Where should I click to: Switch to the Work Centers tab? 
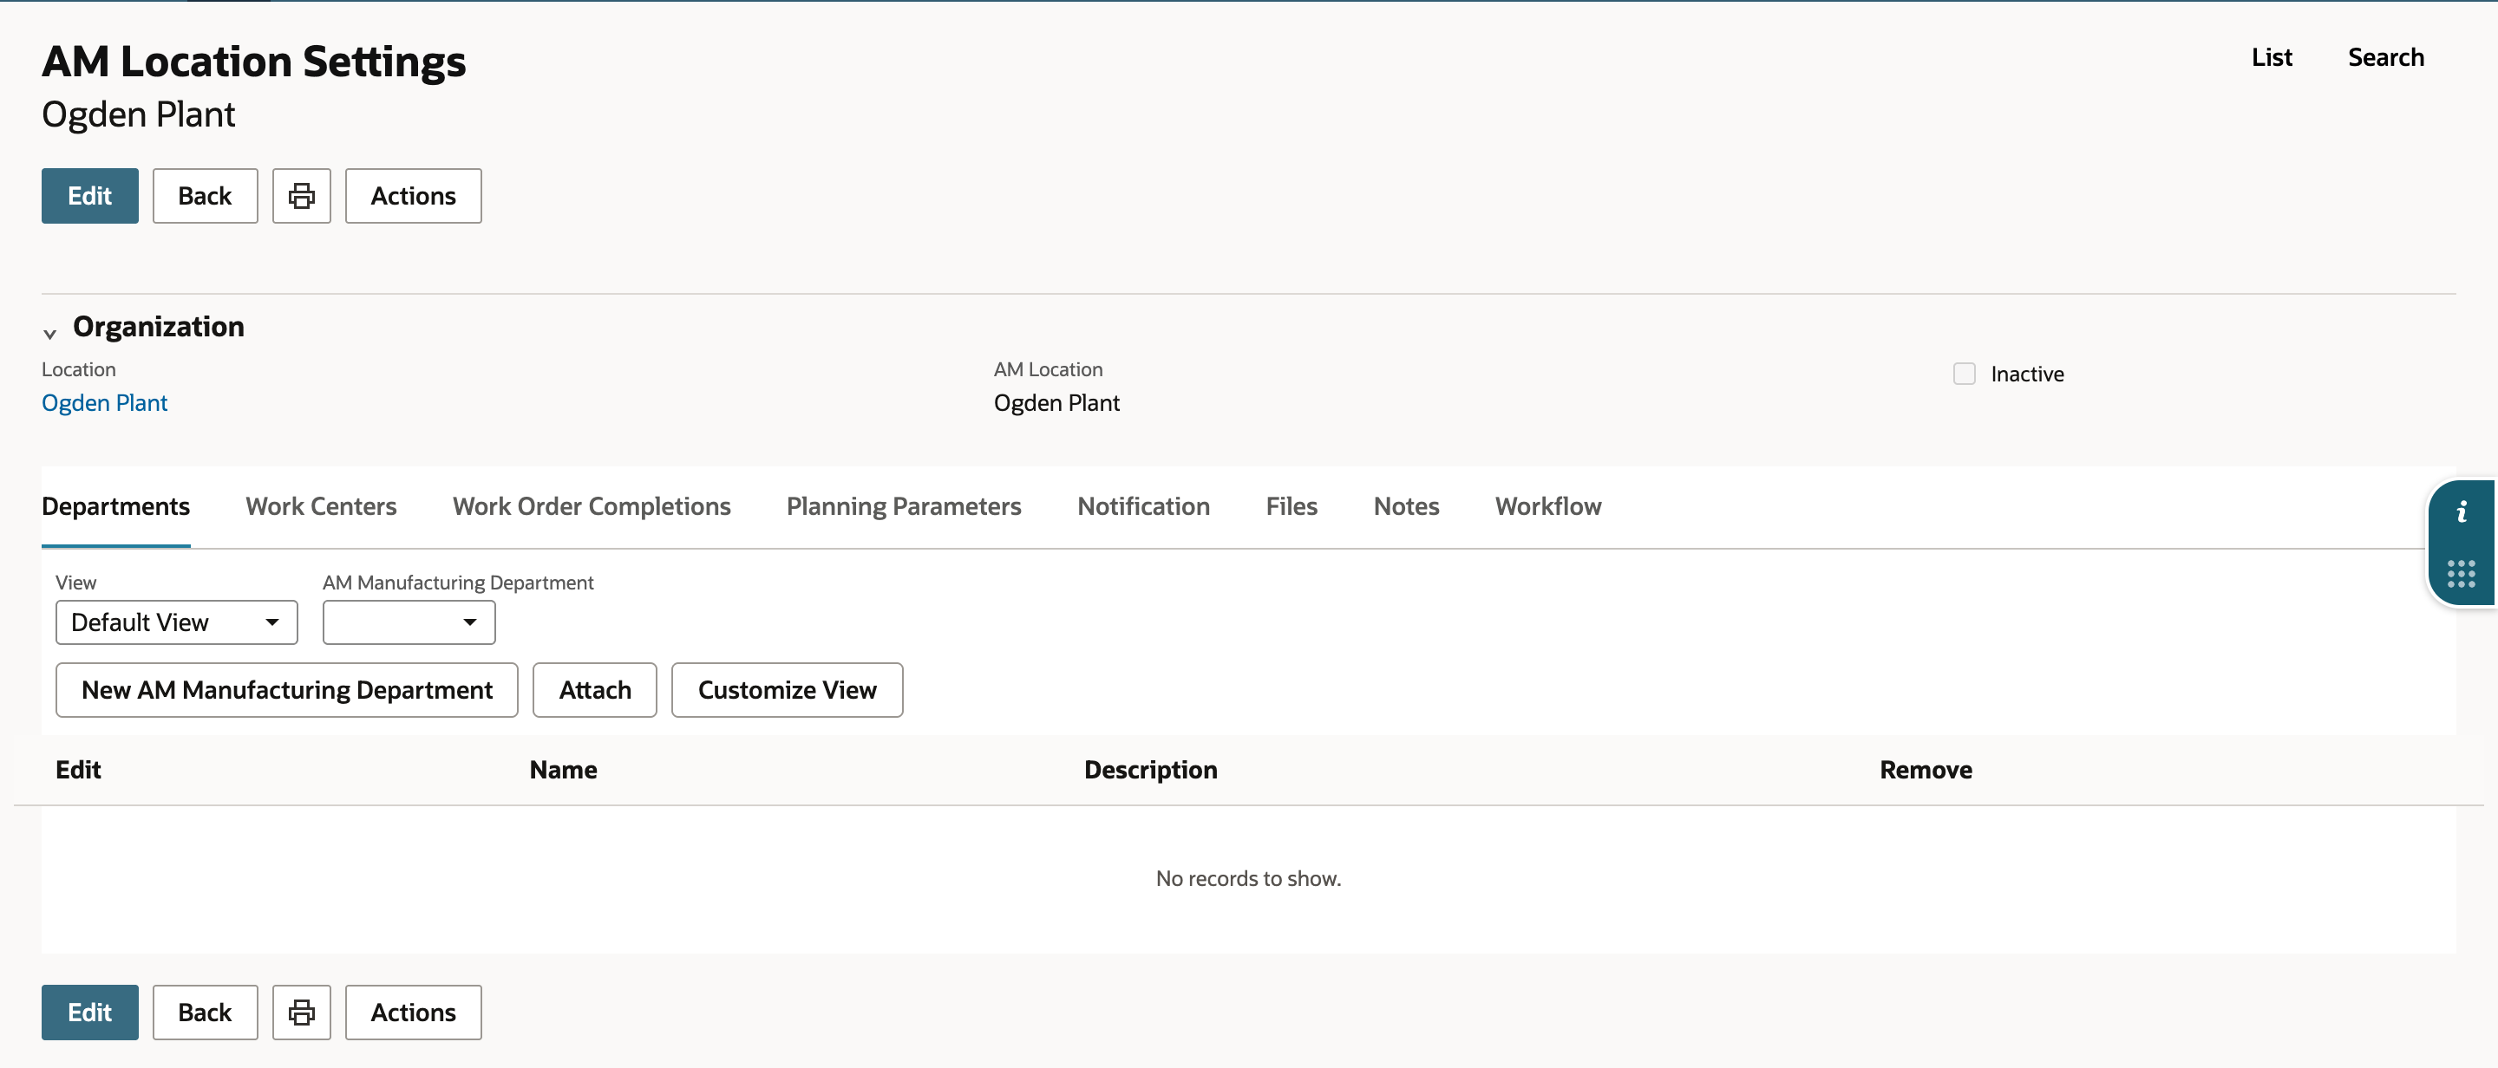point(321,506)
